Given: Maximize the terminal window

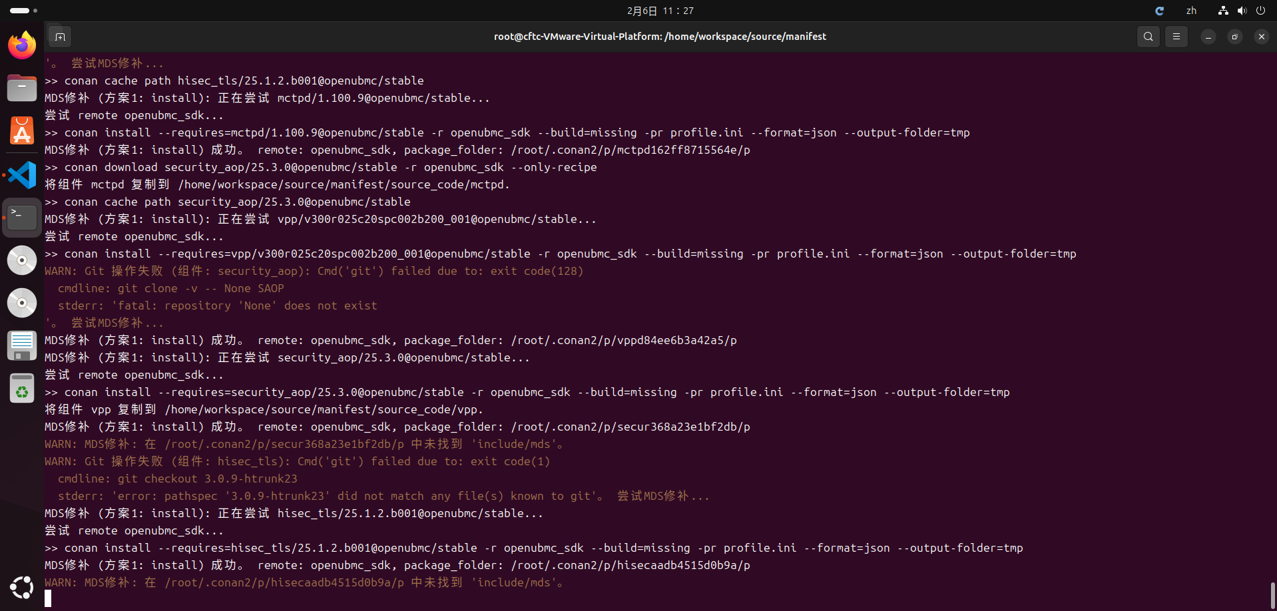Looking at the screenshot, I should click(x=1234, y=37).
